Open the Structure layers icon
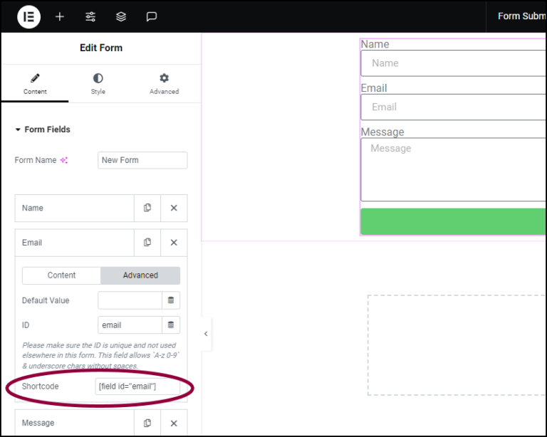 (x=121, y=16)
